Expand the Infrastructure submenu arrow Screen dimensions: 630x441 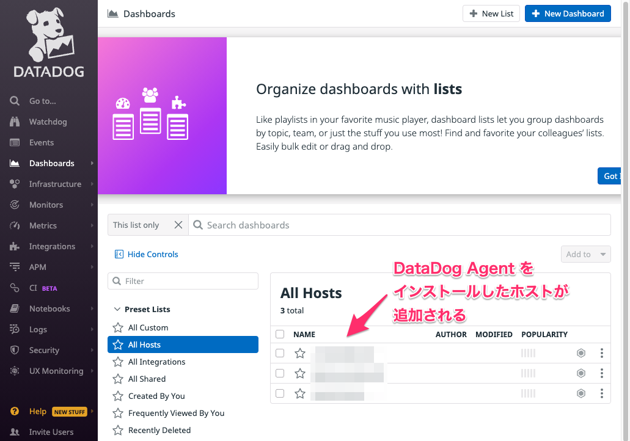coord(92,184)
